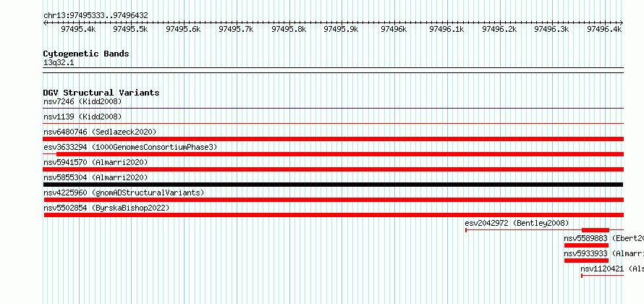Click the ruler tick label 97495.6k

(183, 29)
